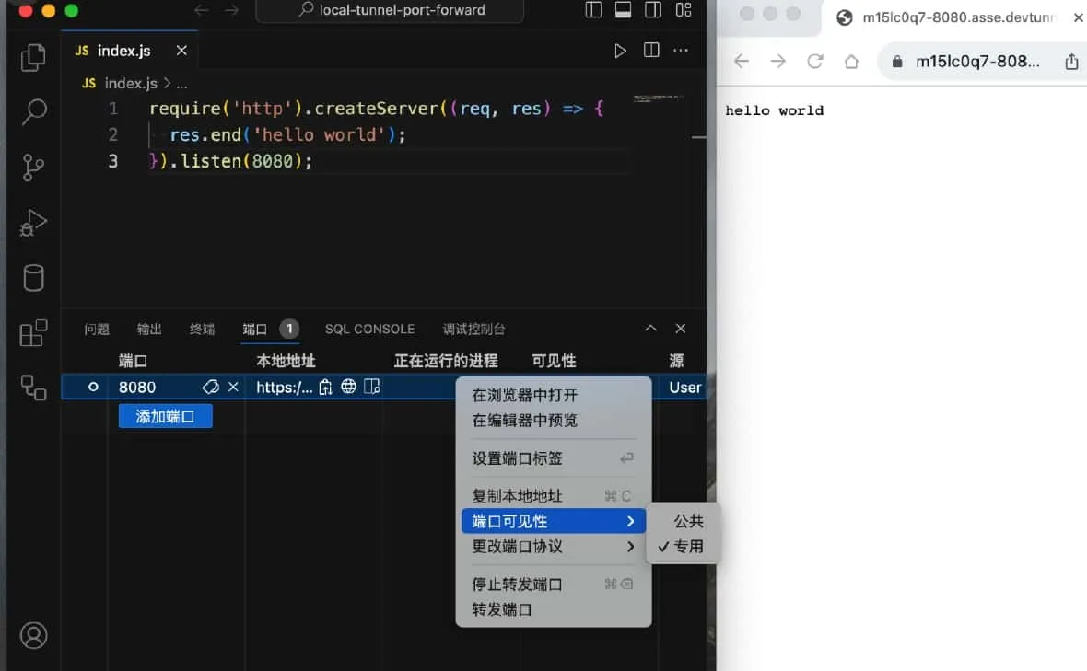Choose 在浏览器中打开 from context menu

[x=525, y=395]
